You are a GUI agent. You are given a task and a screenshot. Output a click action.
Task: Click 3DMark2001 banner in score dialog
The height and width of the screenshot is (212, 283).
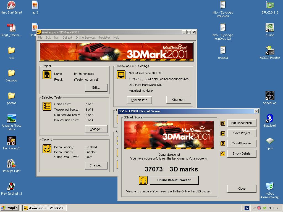point(169,135)
